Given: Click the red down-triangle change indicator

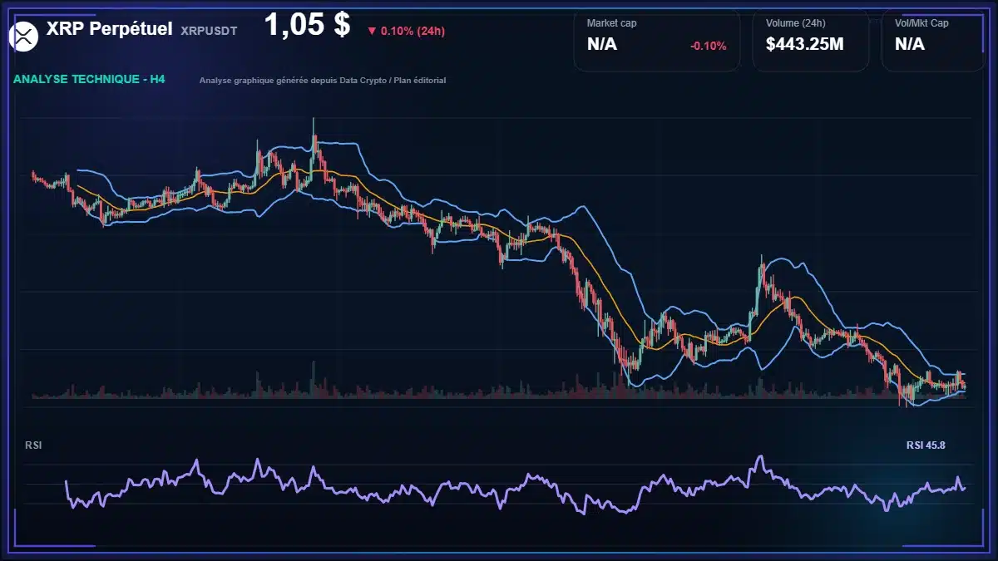Looking at the screenshot, I should pos(372,32).
